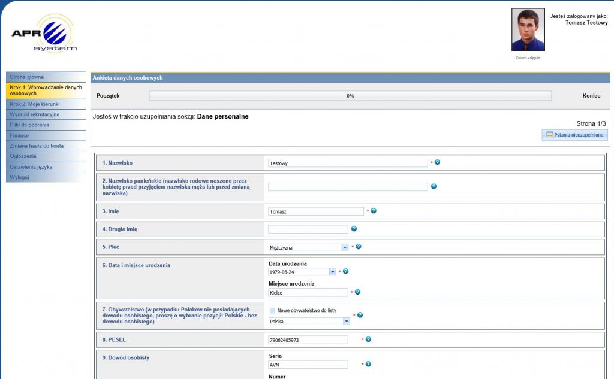Click the Tomasz Testowy logged-in name
614x379 pixels.
586,23
